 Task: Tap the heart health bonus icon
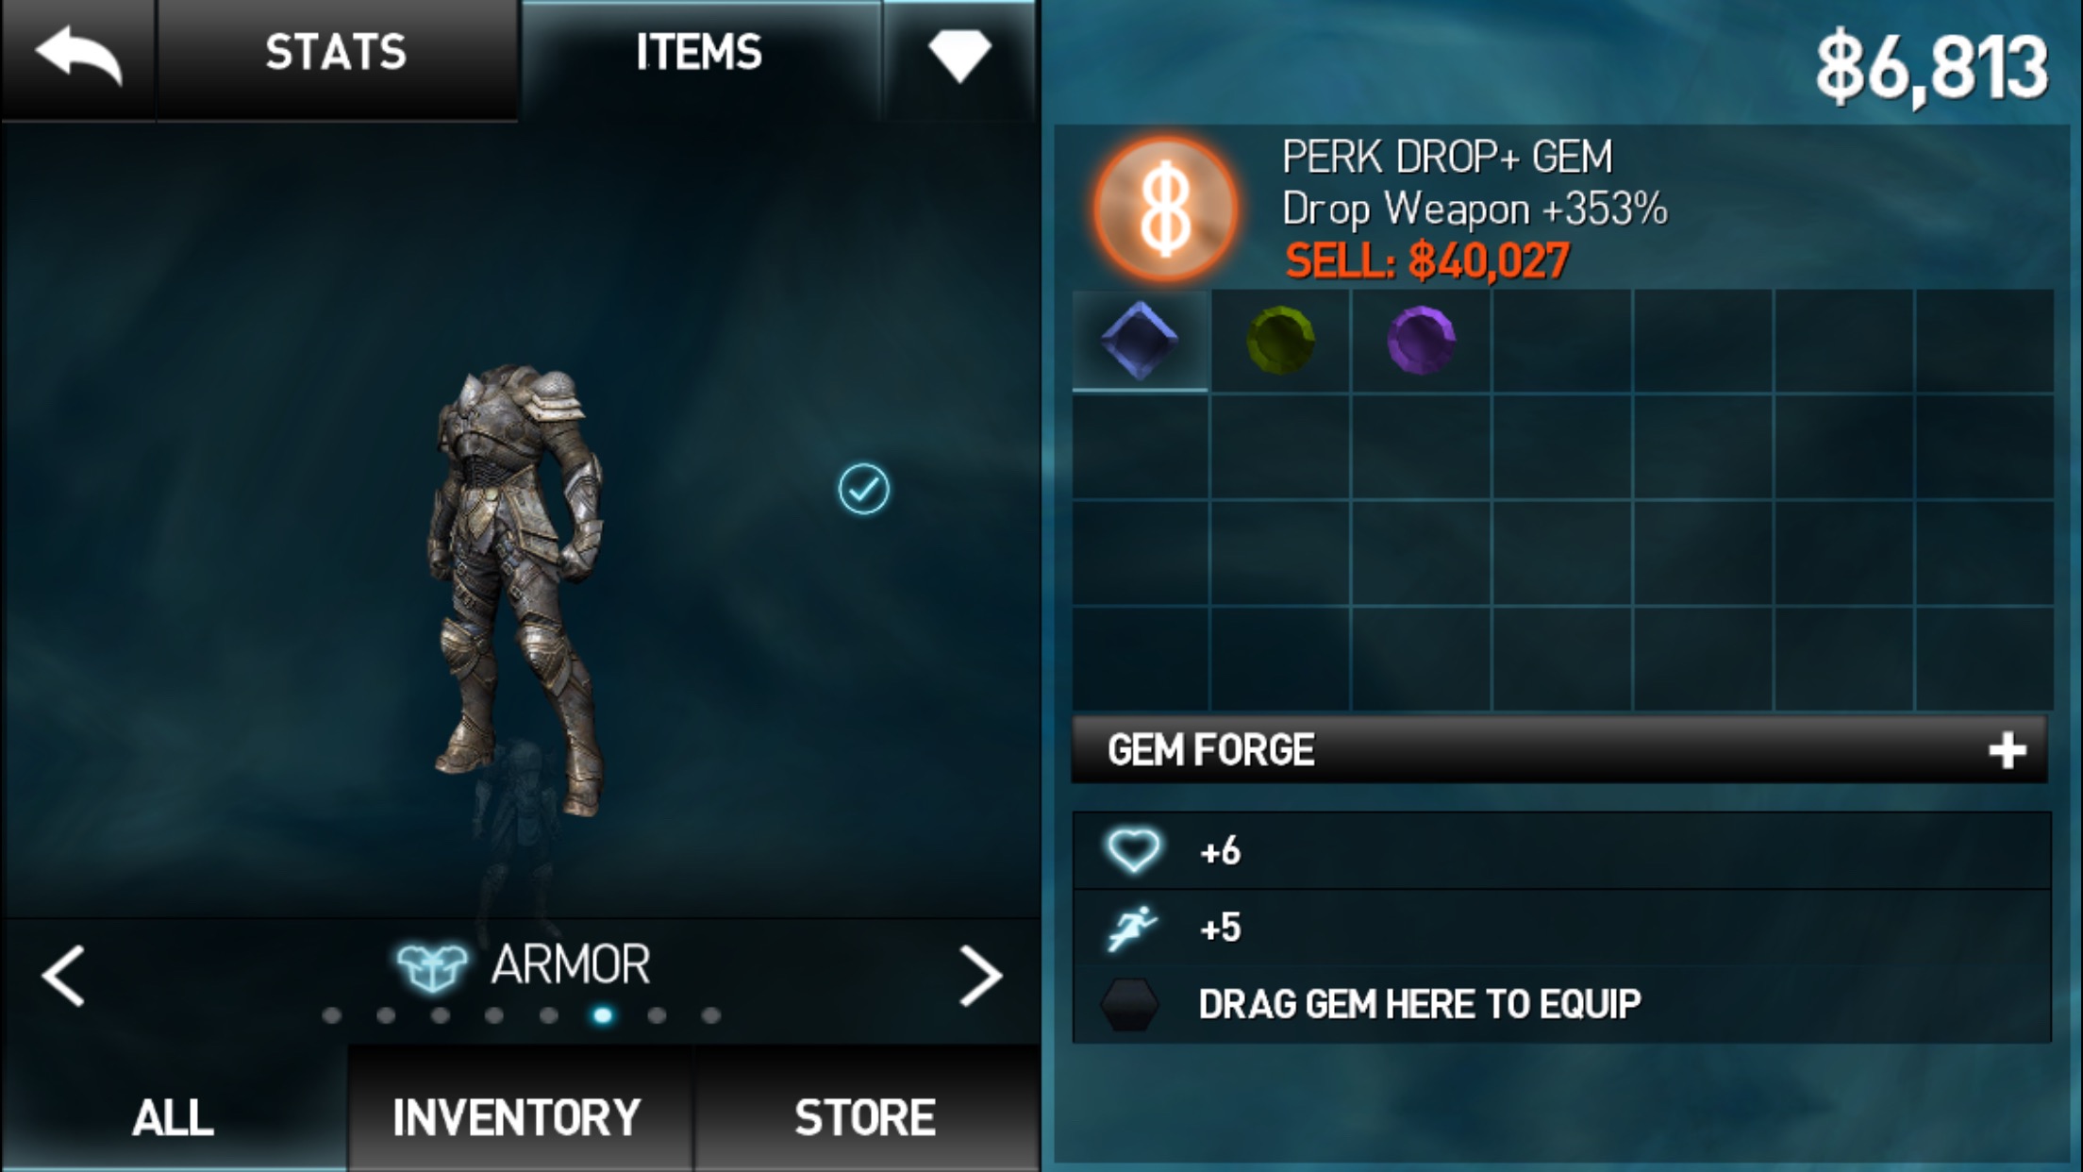[1133, 850]
